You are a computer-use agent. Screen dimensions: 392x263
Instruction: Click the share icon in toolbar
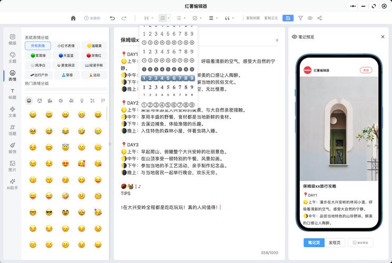(x=320, y=18)
